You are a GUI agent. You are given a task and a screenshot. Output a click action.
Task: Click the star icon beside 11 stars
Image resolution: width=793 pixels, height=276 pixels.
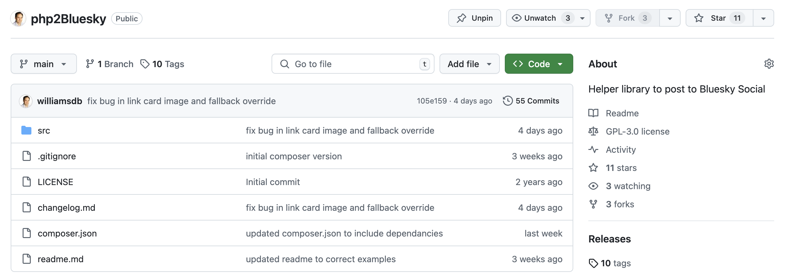(x=593, y=168)
